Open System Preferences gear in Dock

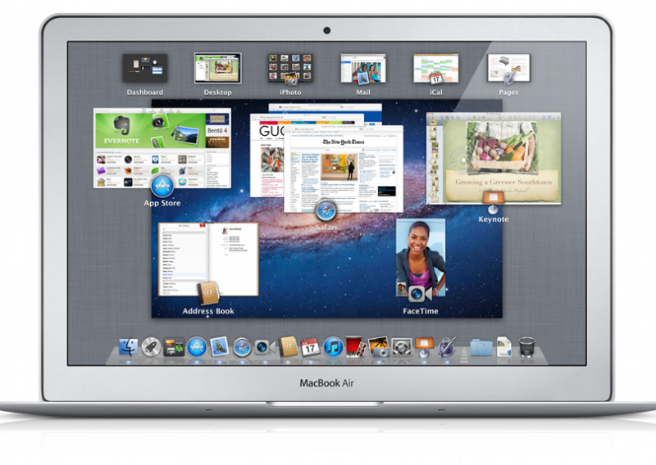point(402,347)
